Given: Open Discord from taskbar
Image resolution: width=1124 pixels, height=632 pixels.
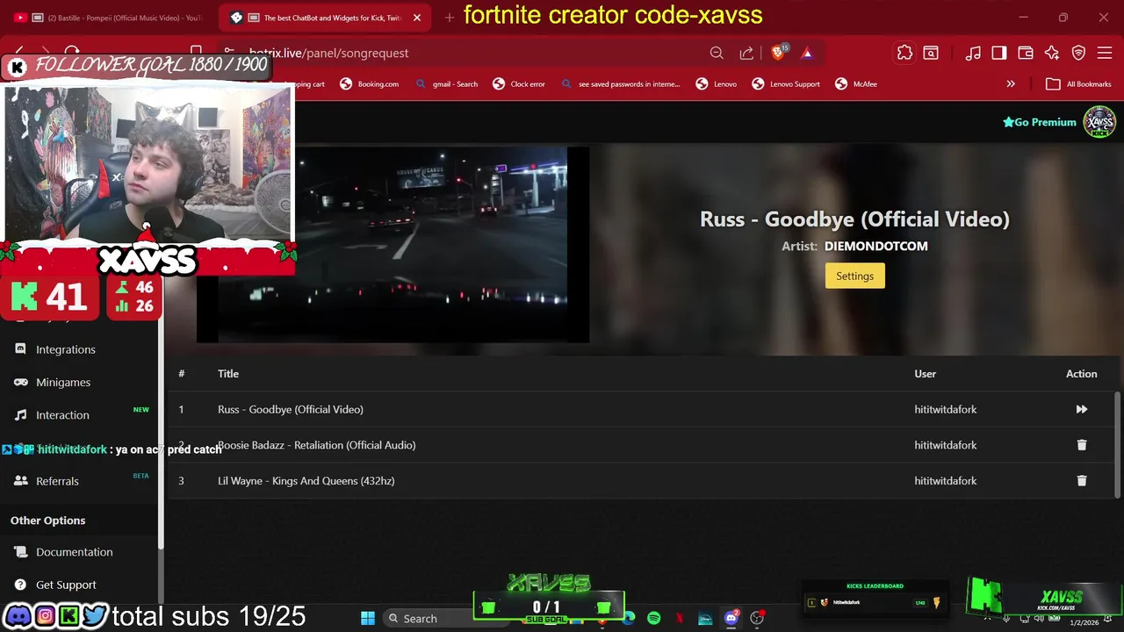Looking at the screenshot, I should pos(731,618).
